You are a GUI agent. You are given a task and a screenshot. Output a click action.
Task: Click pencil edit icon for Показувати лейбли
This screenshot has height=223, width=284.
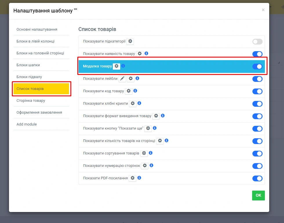tap(122, 79)
